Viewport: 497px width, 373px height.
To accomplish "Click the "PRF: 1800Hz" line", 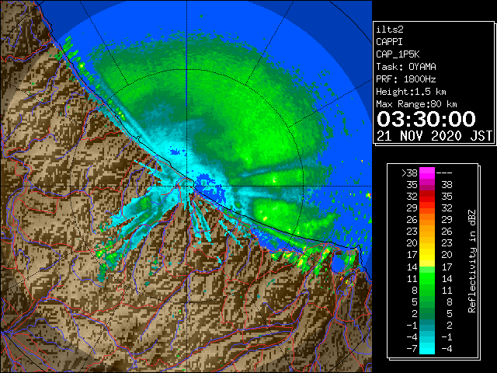I will [406, 79].
